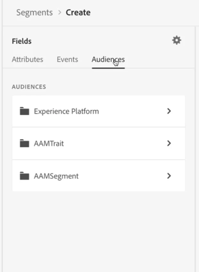Click the AUDIENCES section header
Image resolution: width=199 pixels, height=272 pixels.
[x=29, y=87]
